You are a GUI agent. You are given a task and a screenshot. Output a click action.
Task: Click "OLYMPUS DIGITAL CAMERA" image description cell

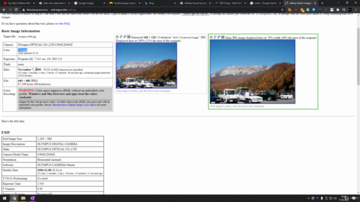tap(70, 144)
